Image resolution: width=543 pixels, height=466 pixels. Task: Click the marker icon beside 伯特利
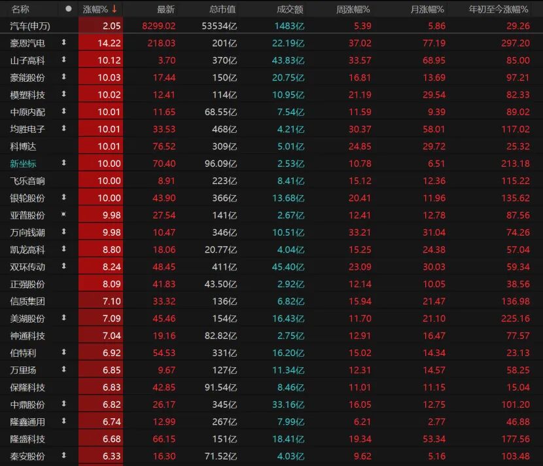[64, 352]
